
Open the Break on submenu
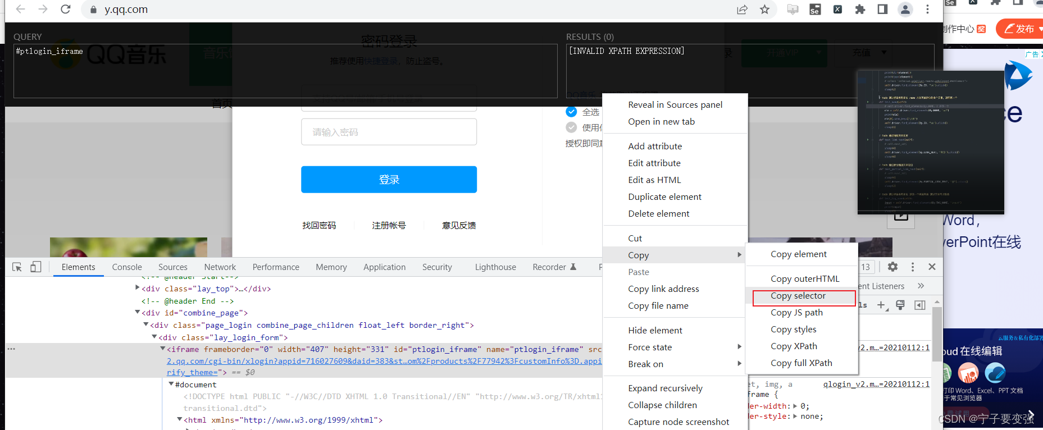coord(675,364)
